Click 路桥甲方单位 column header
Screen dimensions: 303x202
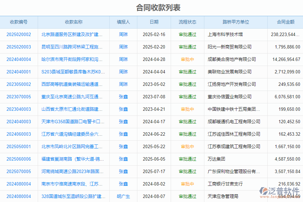(236, 22)
